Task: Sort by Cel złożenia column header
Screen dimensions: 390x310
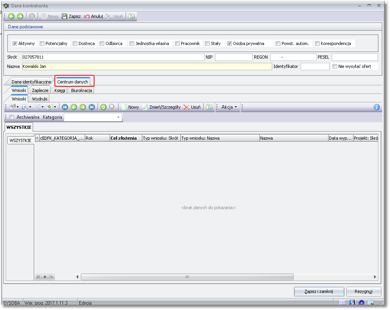Action: (126, 138)
